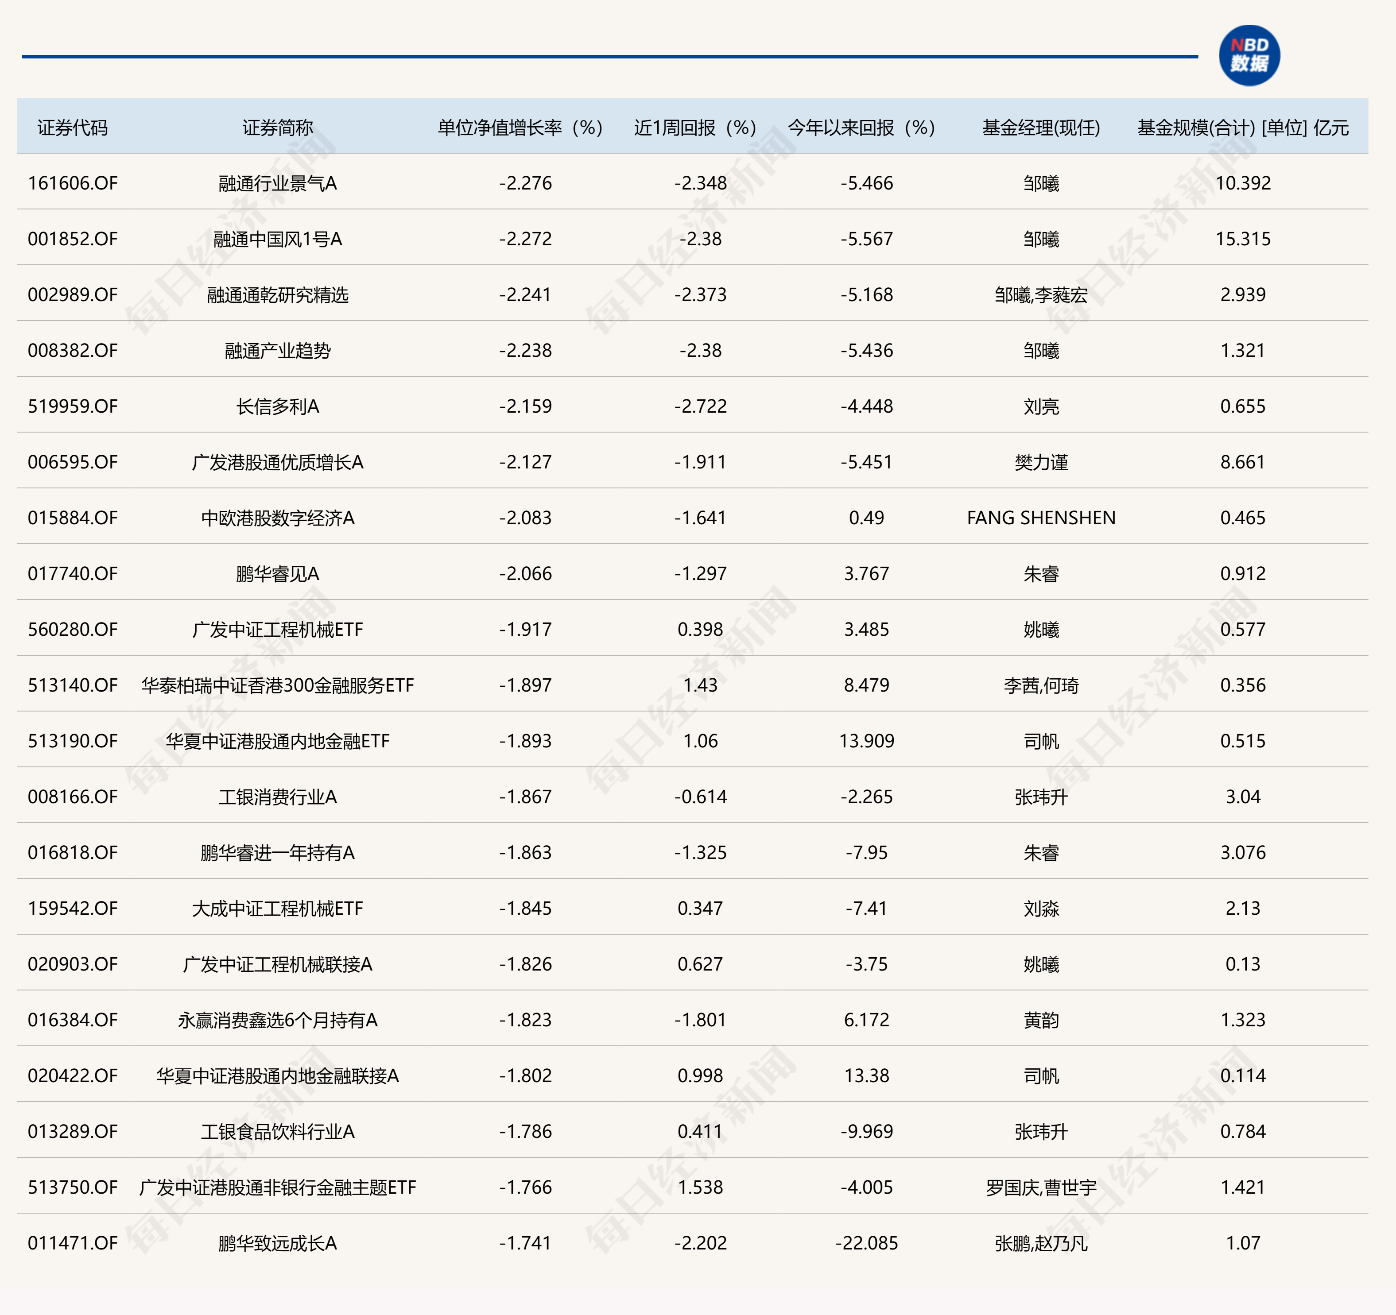The width and height of the screenshot is (1396, 1315).
Task: Click fund name 融通中国风1号A
Action: coord(277,240)
